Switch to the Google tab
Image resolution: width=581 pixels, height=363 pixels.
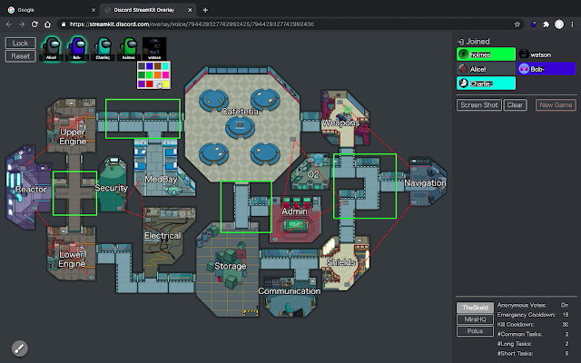point(50,8)
